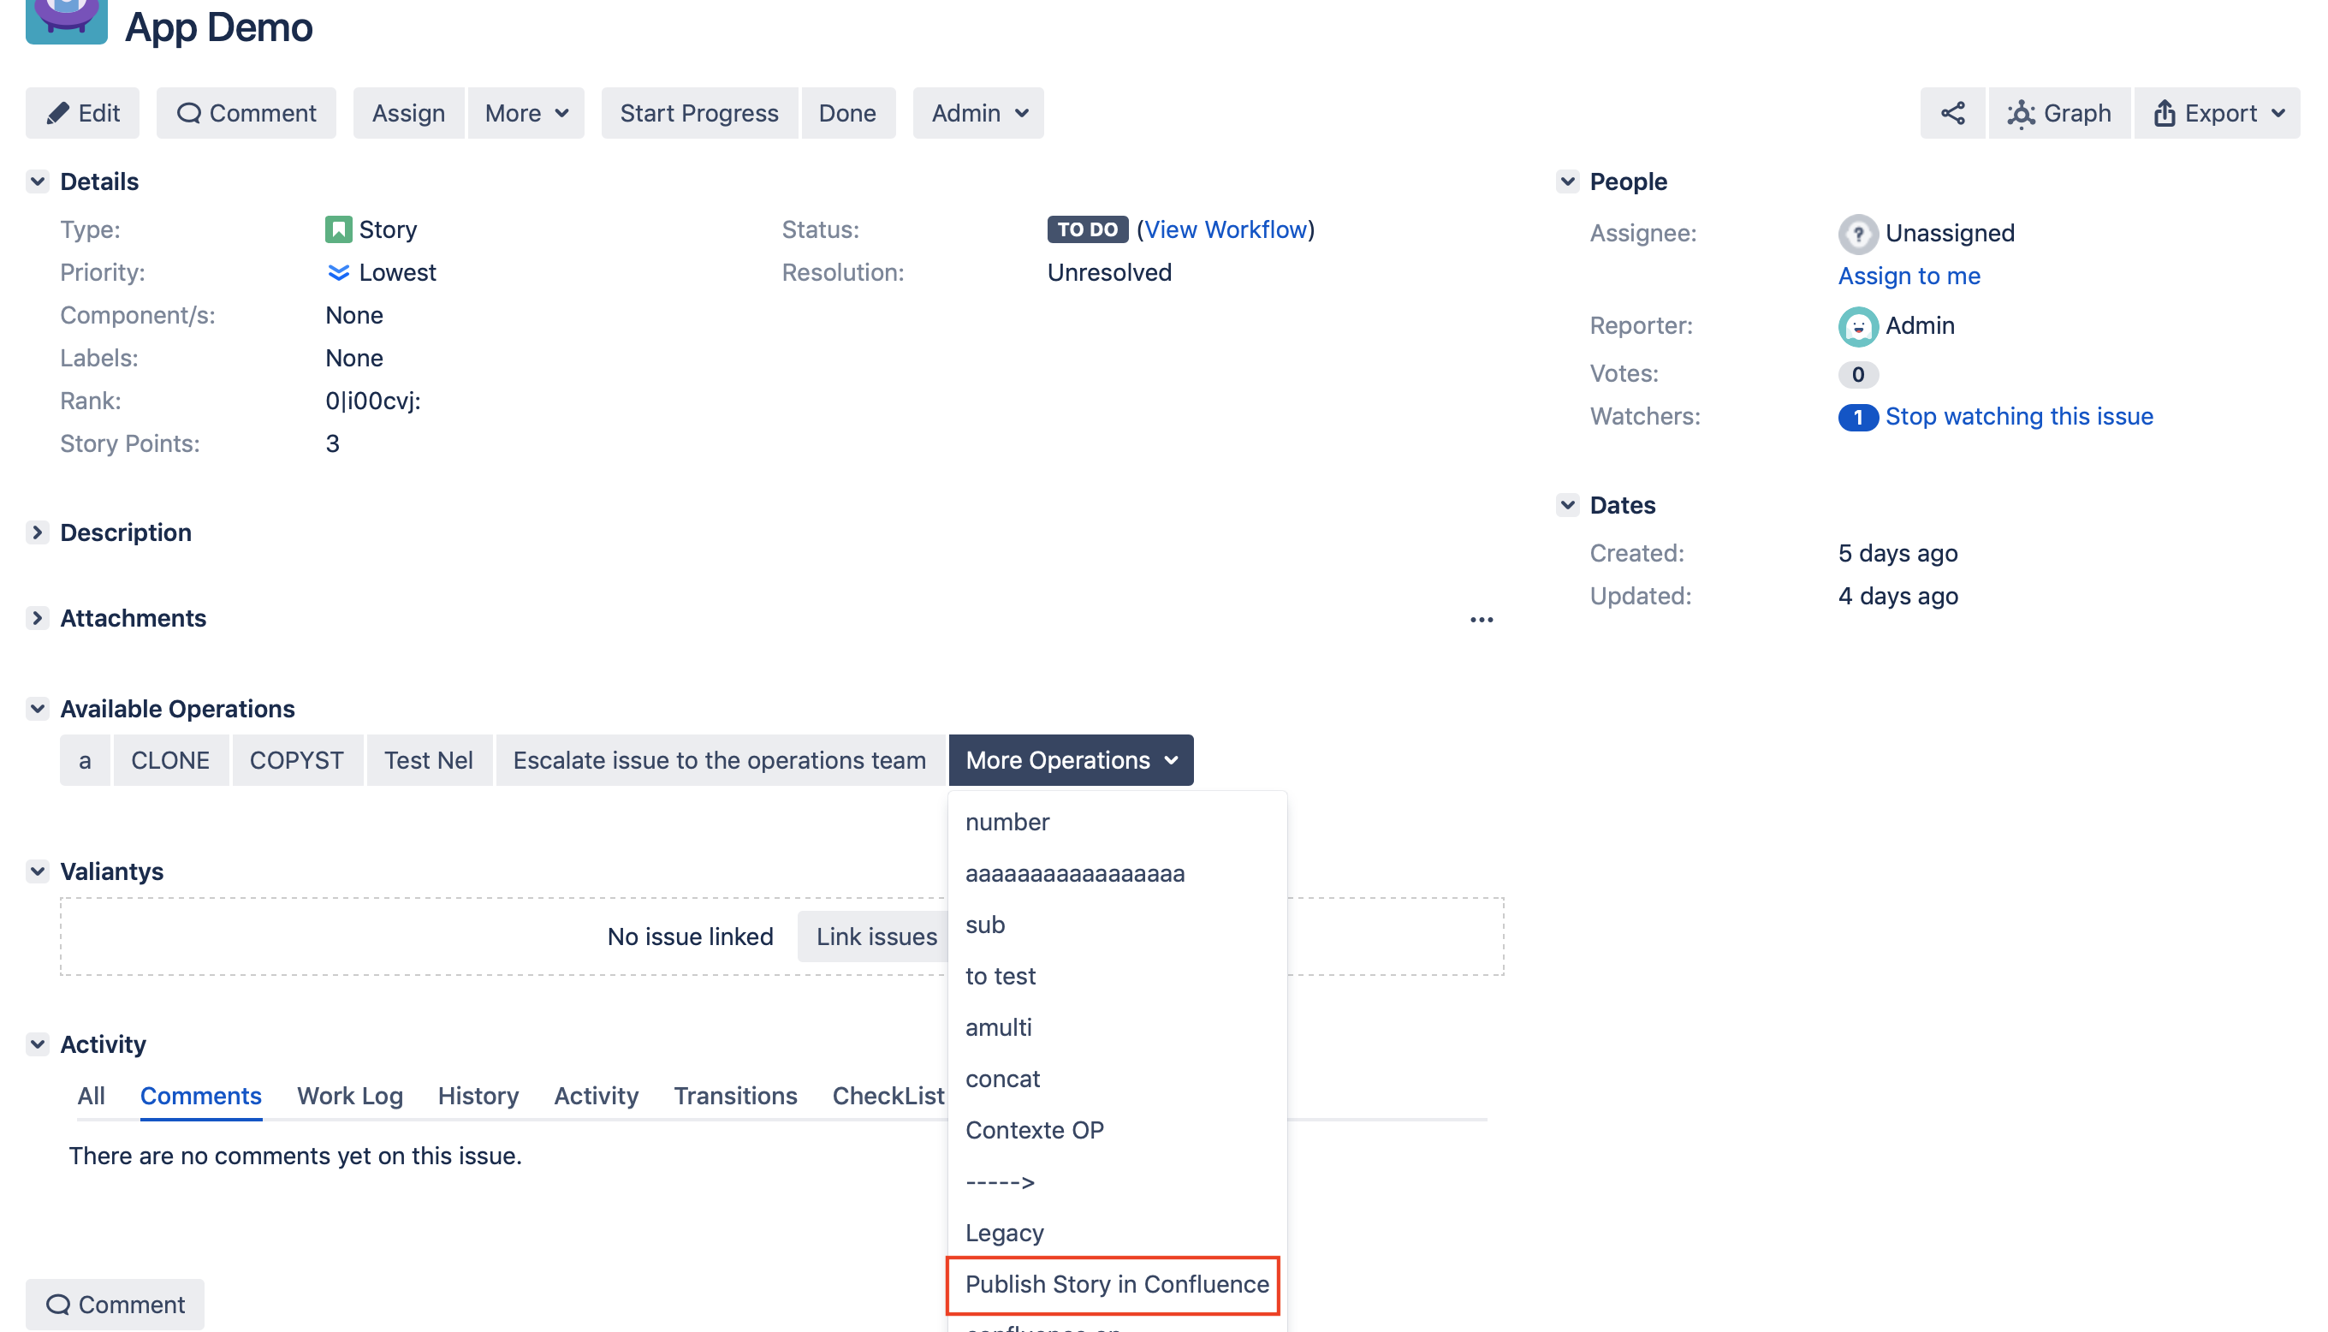The image size is (2328, 1332).
Task: Click the Share icon near top right
Action: click(x=1952, y=112)
